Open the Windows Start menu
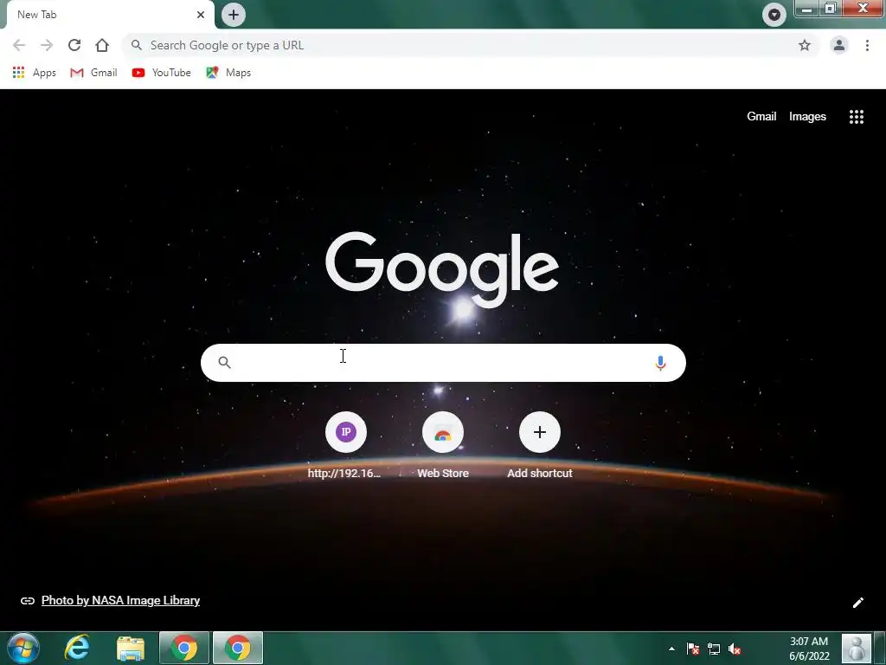 [22, 648]
